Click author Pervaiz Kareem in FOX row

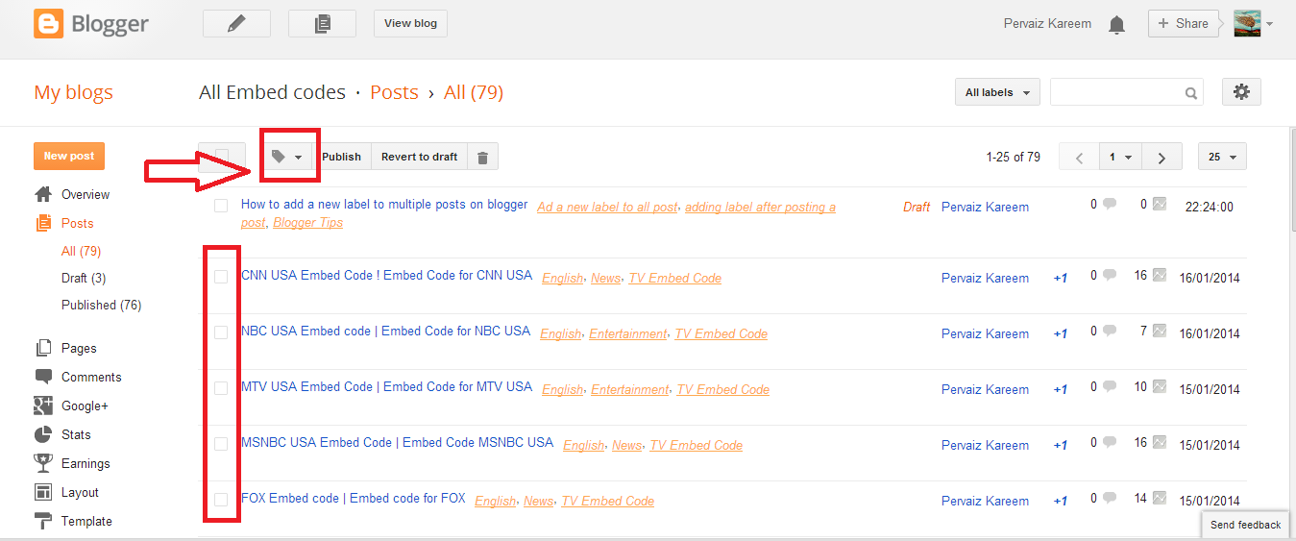985,501
